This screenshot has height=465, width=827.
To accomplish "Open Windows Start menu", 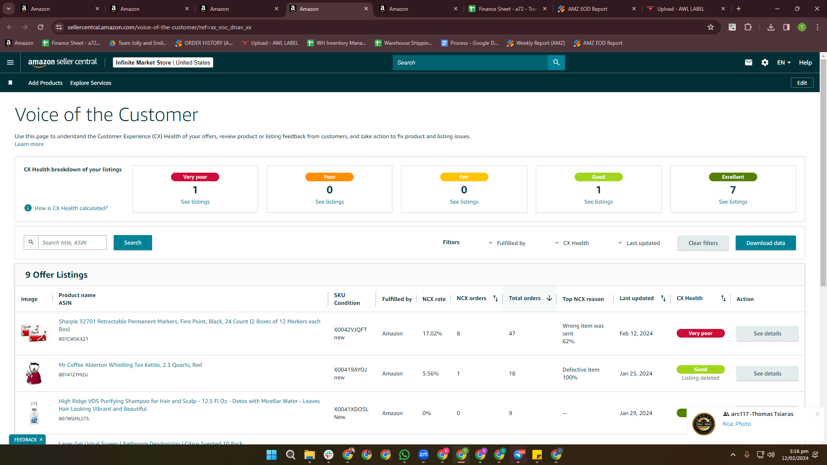I will coord(271,455).
